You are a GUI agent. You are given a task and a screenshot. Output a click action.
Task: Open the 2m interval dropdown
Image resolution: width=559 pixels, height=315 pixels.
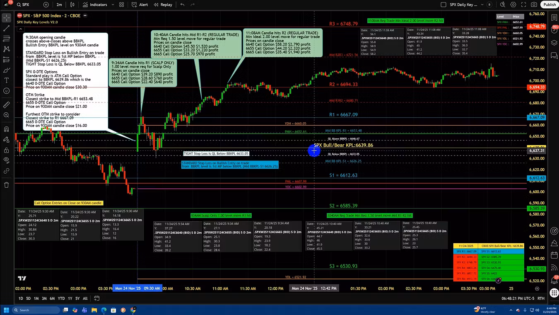tap(59, 5)
